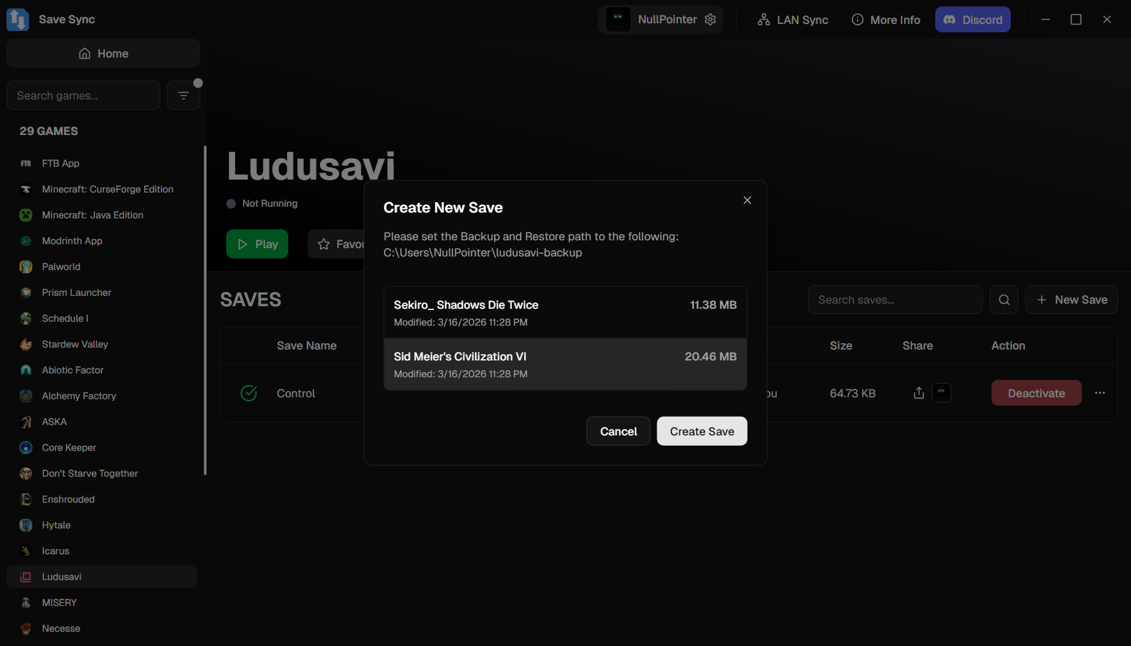Maximize the Save Sync window
Screen dimensions: 1131x646
[1076, 19]
